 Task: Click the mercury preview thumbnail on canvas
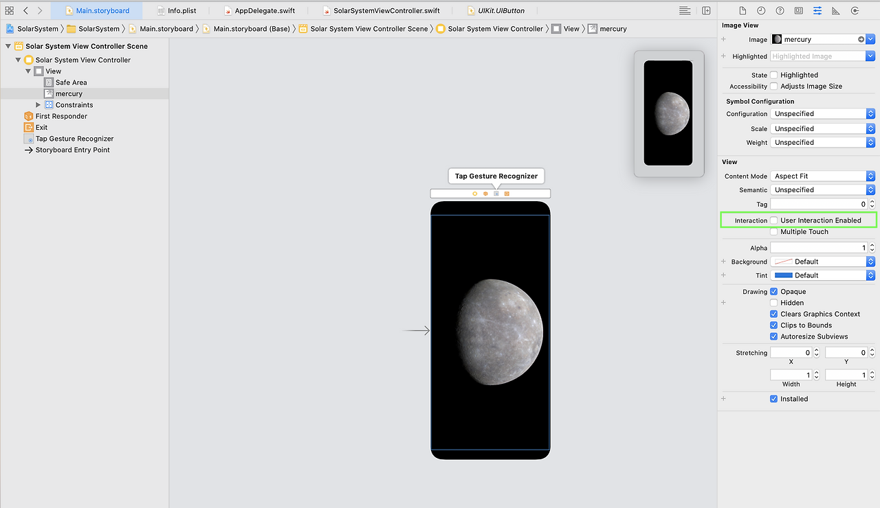pyautogui.click(x=668, y=113)
